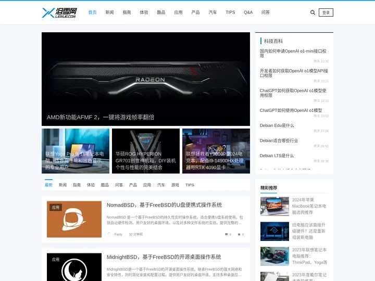The width and height of the screenshot is (375, 281).
Task: Open 酷品 in the top navigation
Action: click(161, 12)
